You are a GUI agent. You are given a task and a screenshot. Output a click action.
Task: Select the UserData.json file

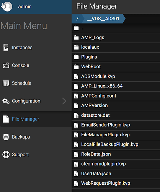click(x=116, y=174)
